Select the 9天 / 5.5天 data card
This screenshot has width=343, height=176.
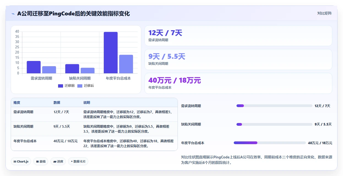[x=238, y=59]
